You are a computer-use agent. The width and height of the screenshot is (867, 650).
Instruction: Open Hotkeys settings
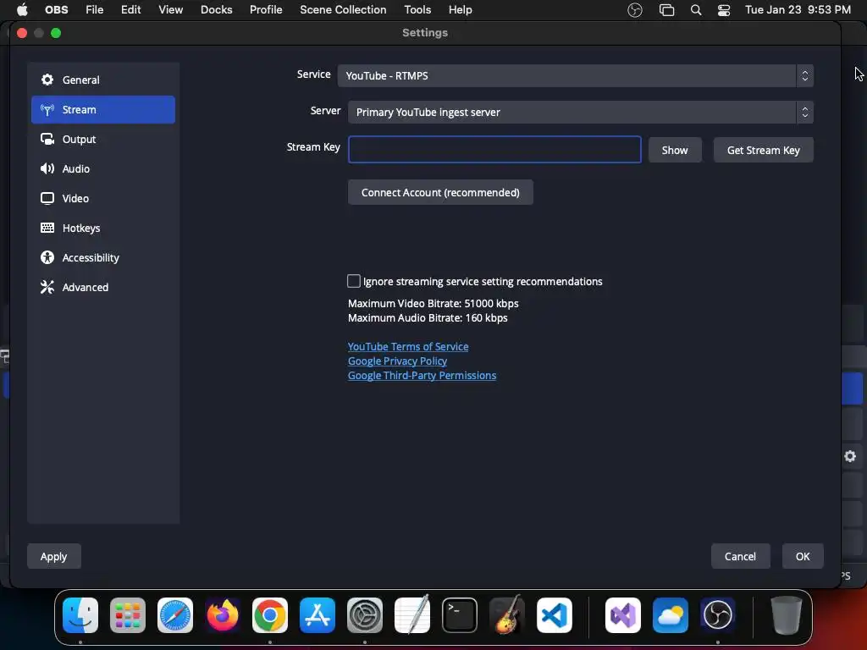(102, 228)
